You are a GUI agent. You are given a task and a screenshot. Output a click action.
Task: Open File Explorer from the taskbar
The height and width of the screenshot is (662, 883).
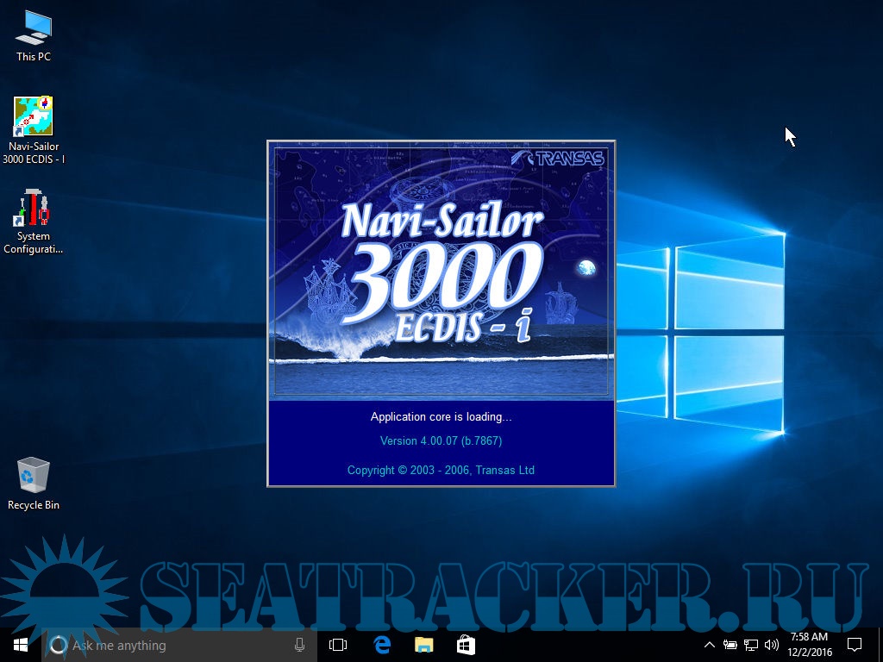click(x=423, y=645)
